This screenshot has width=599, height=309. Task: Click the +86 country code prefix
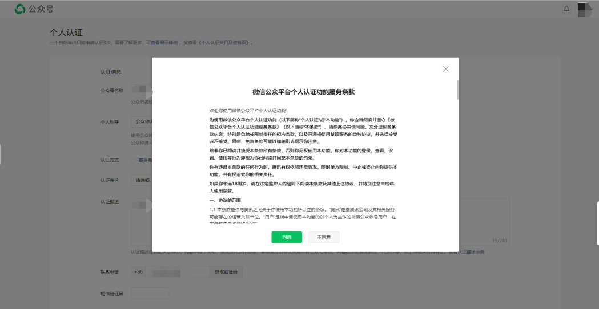(138, 272)
